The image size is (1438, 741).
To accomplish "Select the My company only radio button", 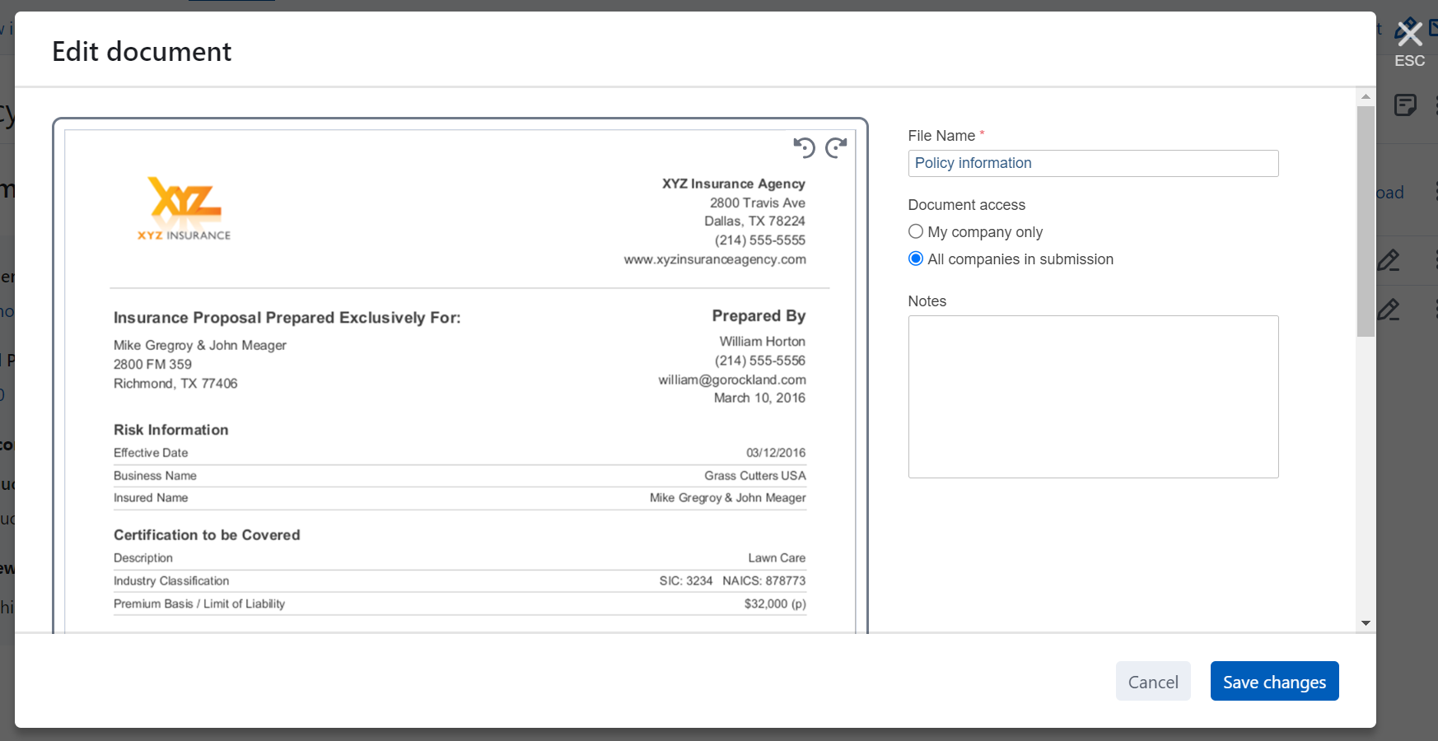I will 915,231.
